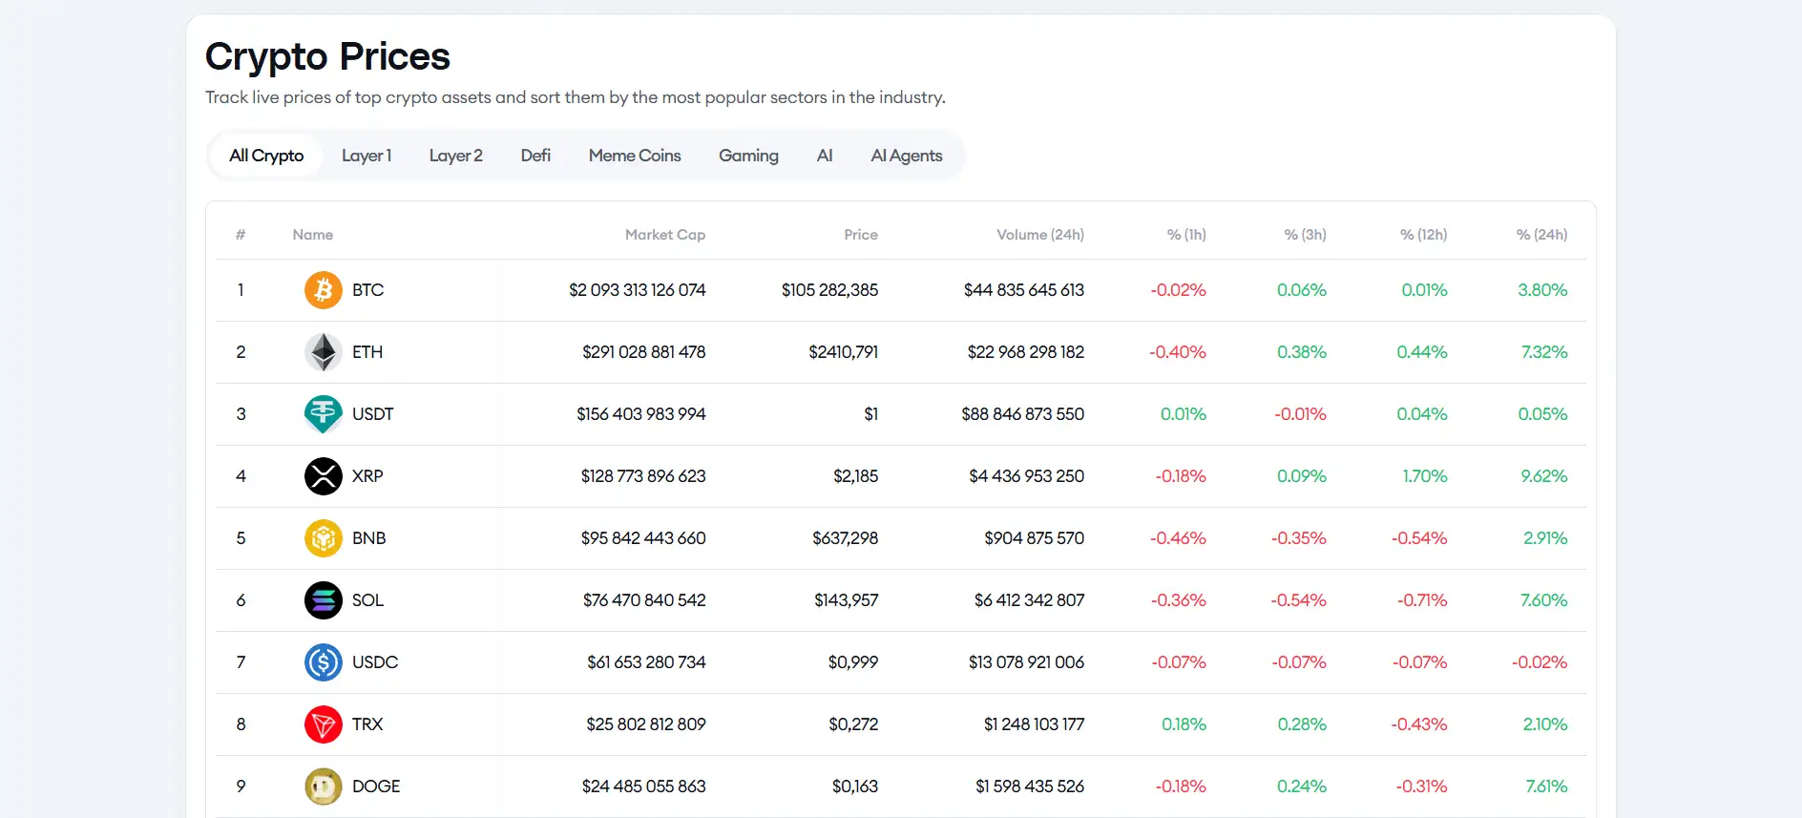The image size is (1802, 818).
Task: Click the BTC price value $105 282,385
Action: pos(829,290)
